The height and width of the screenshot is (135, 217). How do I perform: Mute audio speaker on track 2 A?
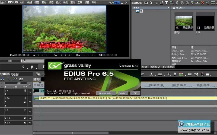pyautogui.click(x=25, y=123)
